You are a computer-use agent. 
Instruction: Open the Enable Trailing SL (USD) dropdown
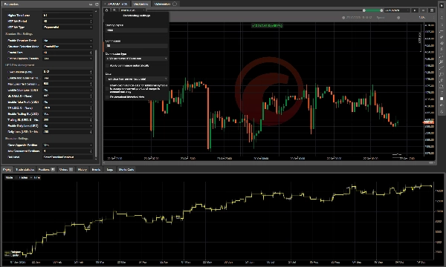68,113
